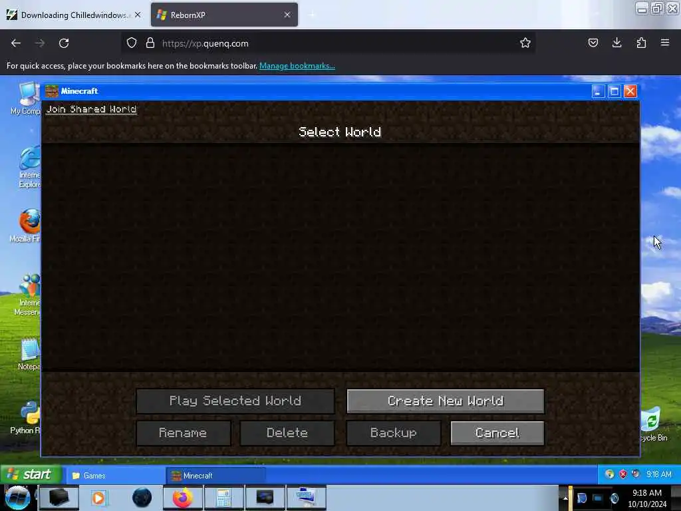Open the media player host taskbar icon
Image resolution: width=681 pixels, height=511 pixels.
pyautogui.click(x=98, y=498)
